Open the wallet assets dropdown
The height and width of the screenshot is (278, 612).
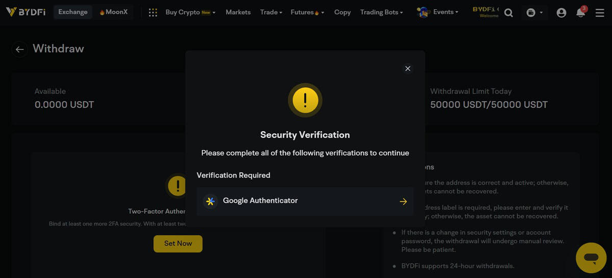(x=534, y=13)
